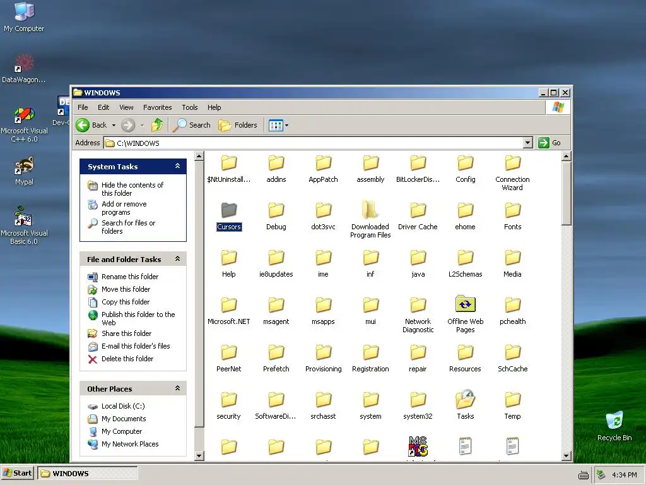646x485 pixels.
Task: Click the Back arrow button
Action: (91, 125)
